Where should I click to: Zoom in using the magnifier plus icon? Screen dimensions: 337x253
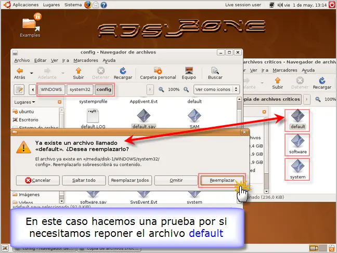(186, 89)
